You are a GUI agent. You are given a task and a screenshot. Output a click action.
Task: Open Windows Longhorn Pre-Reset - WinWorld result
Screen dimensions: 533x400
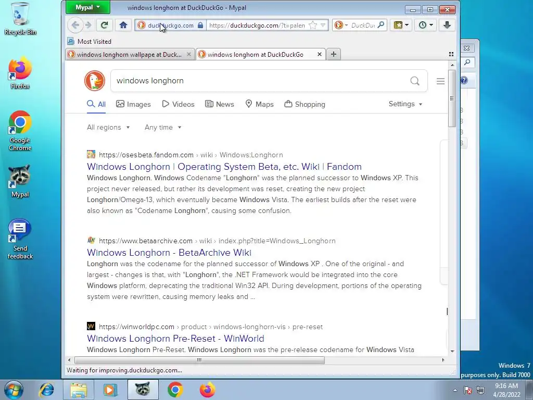click(x=175, y=339)
